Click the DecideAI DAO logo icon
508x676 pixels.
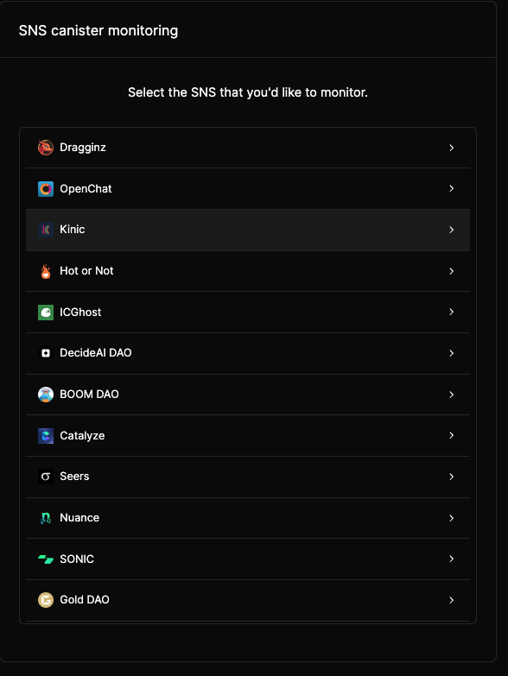pos(46,353)
